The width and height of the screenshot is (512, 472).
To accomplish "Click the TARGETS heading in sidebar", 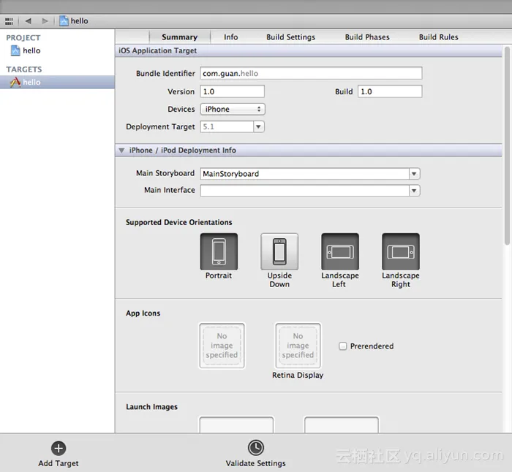I will coord(24,69).
